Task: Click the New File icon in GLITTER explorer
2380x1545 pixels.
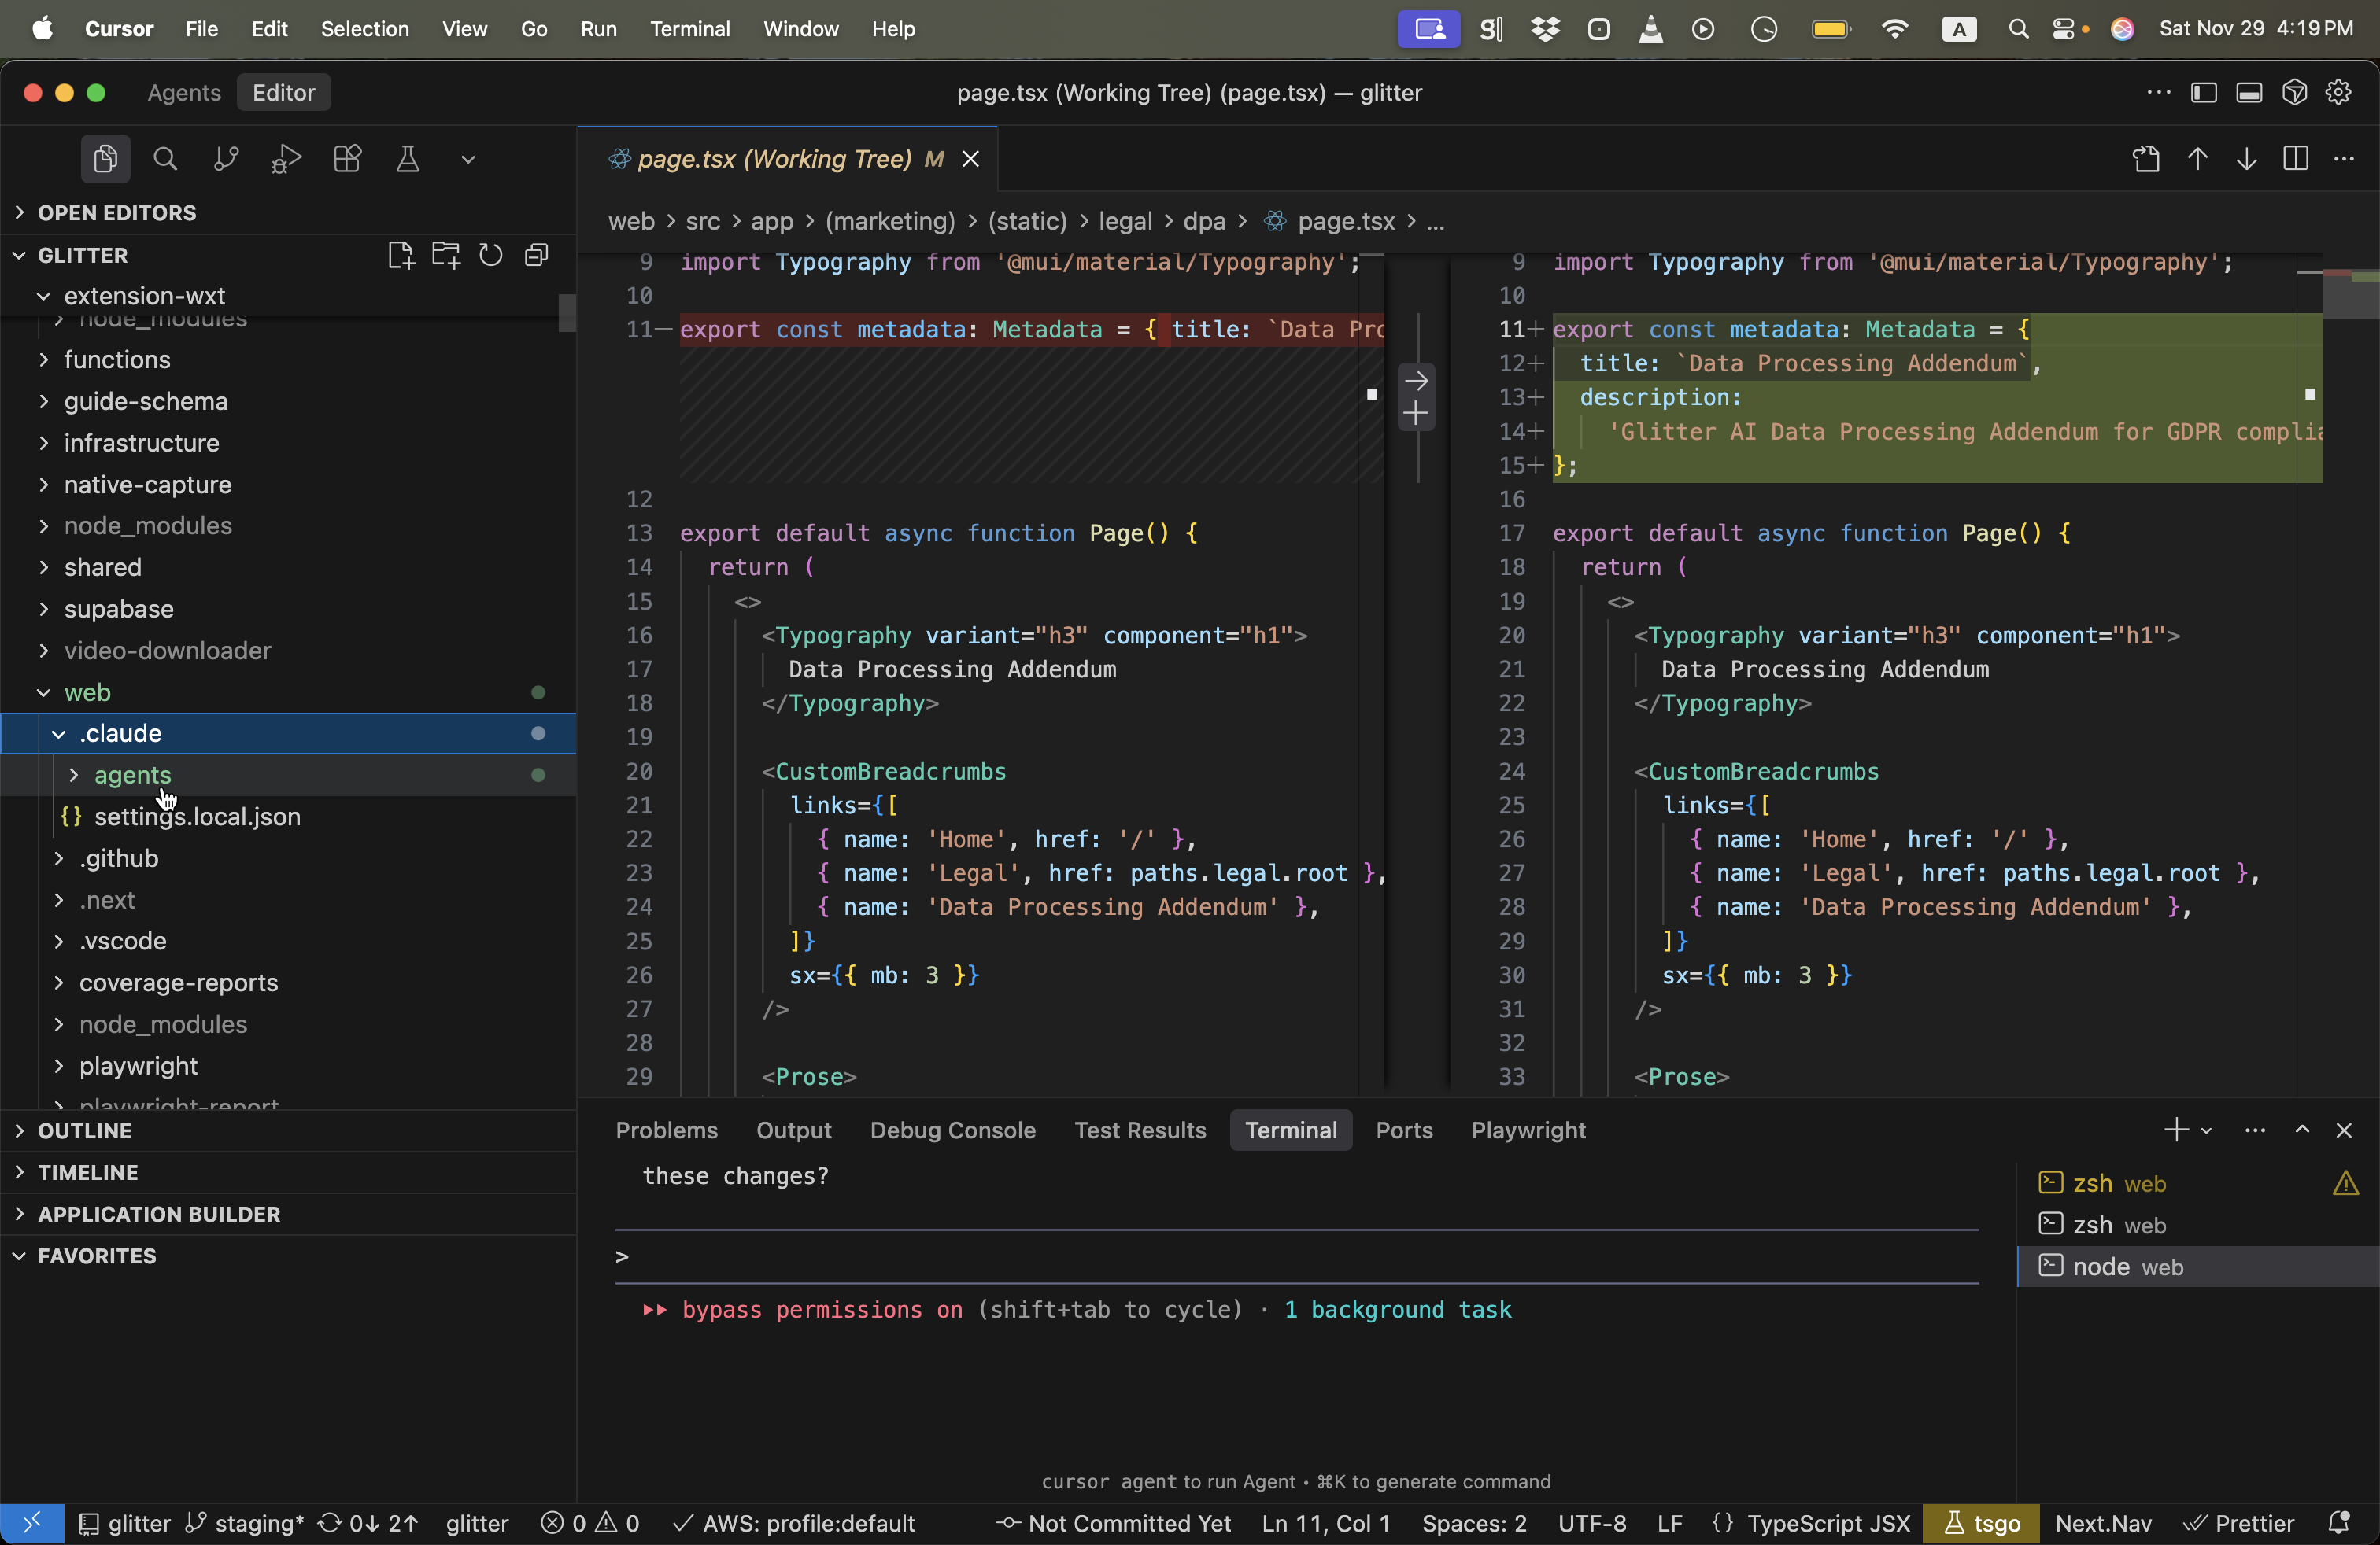Action: coord(400,255)
